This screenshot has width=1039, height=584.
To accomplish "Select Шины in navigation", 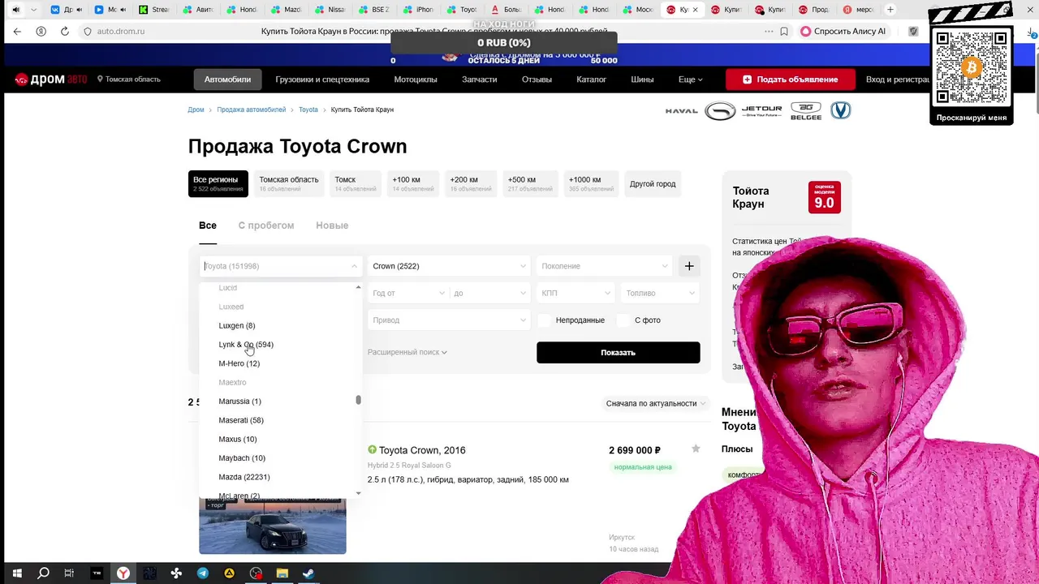I will coord(642,79).
